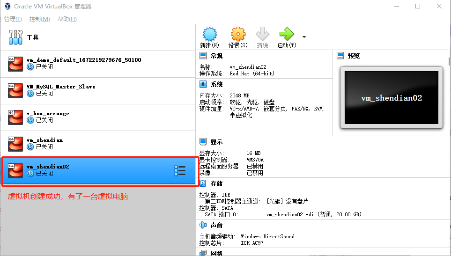The height and width of the screenshot is (256, 451).
Task: Click the 远程桌面服务器 已禁用 value
Action: [x=255, y=166]
